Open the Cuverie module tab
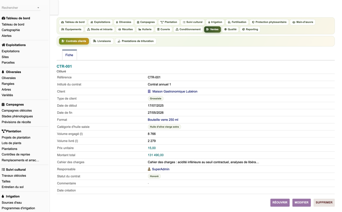This screenshot has height=212, width=342. [164, 29]
